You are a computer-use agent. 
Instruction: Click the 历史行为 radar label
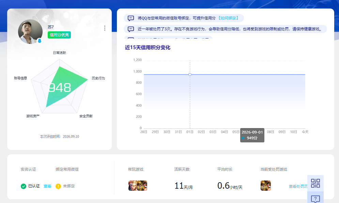tap(98, 78)
